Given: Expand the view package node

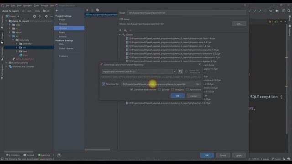Looking at the screenshot, I should click(x=16, y=51).
